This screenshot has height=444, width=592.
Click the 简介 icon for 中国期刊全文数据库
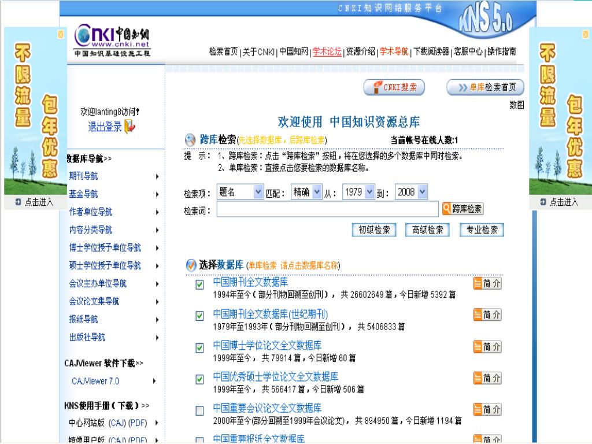(487, 283)
